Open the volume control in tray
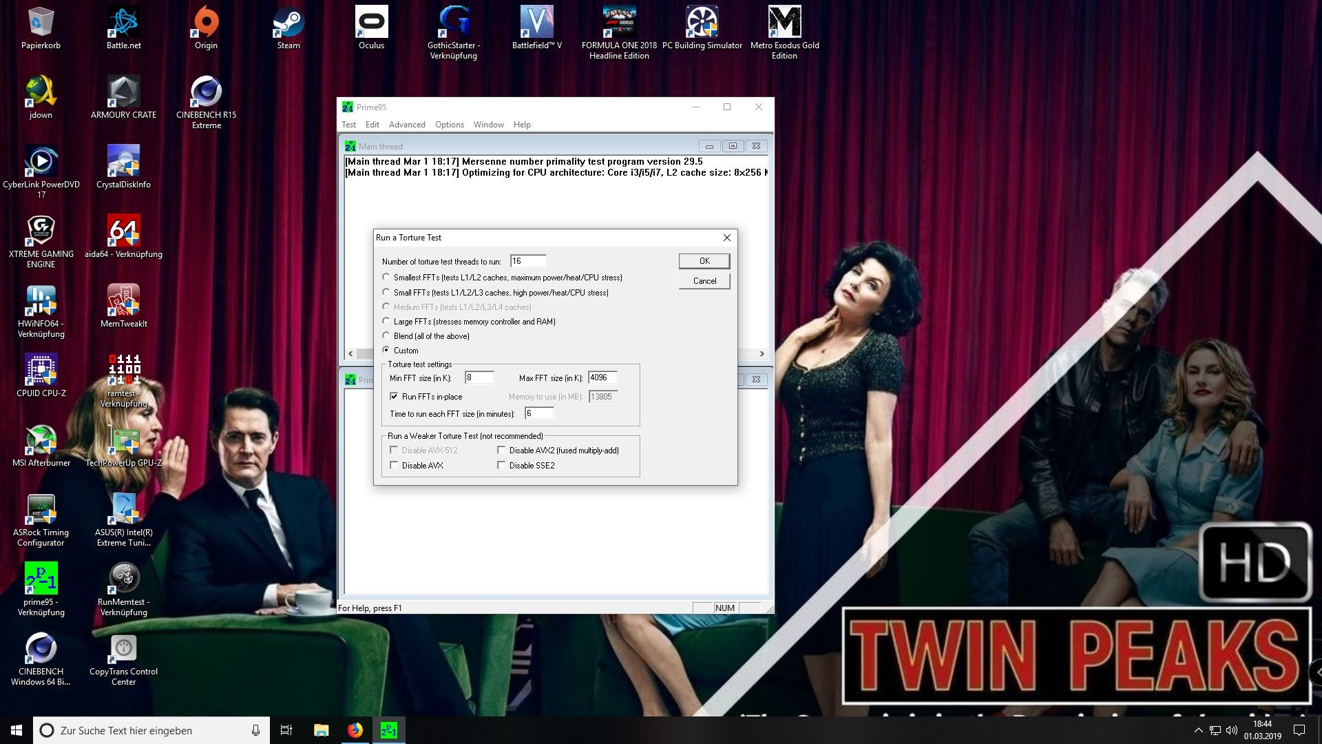The image size is (1322, 744). point(1232,730)
